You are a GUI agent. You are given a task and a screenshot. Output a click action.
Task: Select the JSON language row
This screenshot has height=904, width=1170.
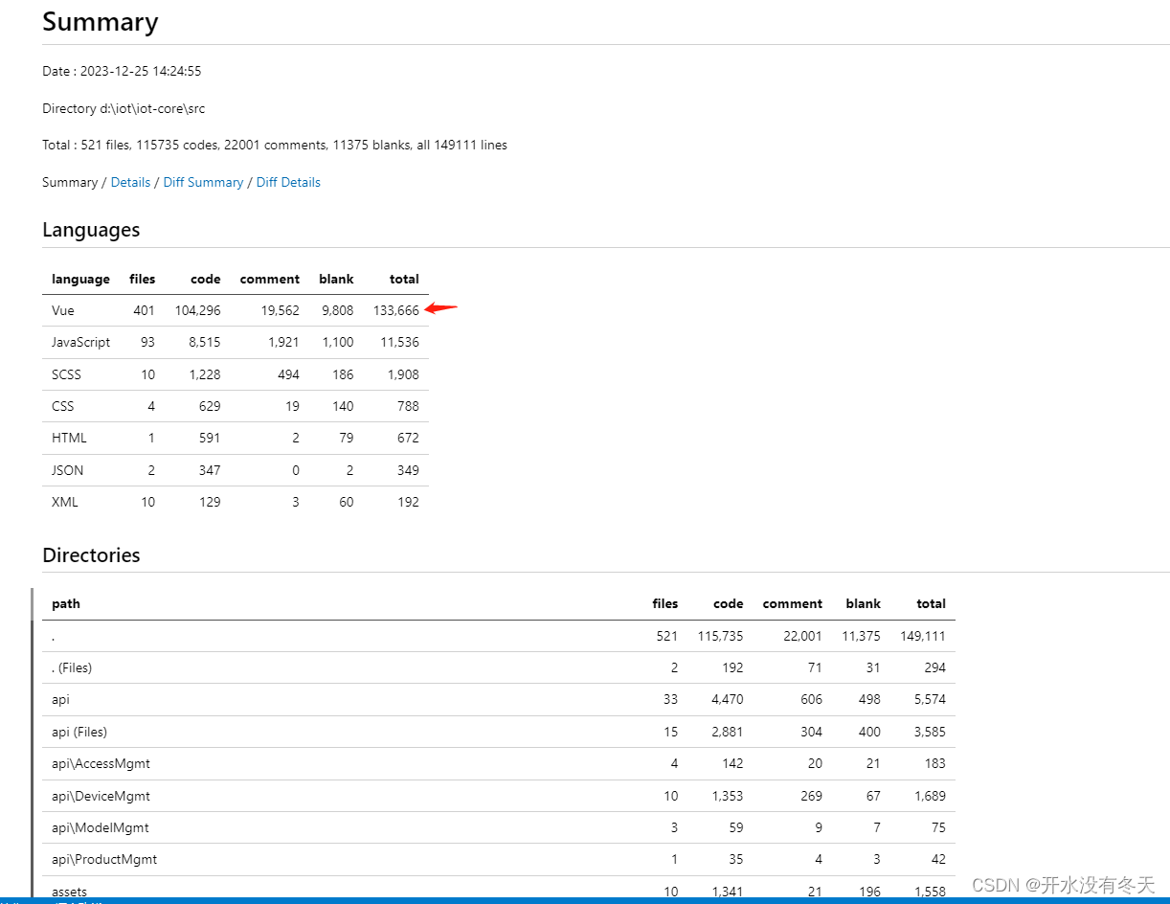pos(236,470)
